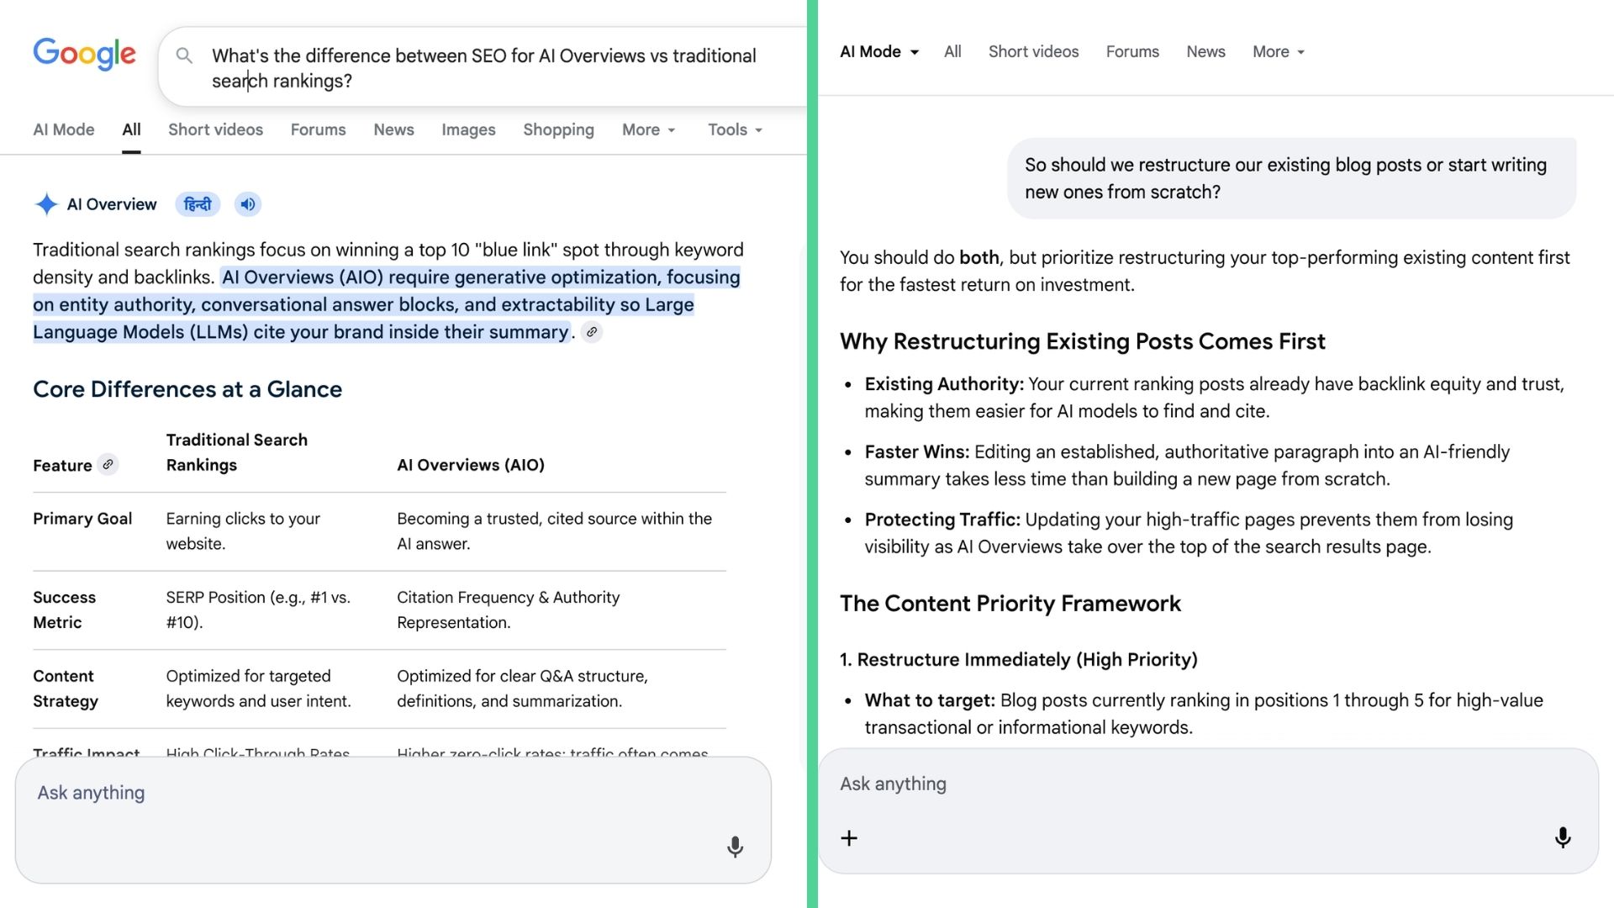Click the user question bubble about restructuring blog posts
Image resolution: width=1614 pixels, height=908 pixels.
pyautogui.click(x=1291, y=178)
